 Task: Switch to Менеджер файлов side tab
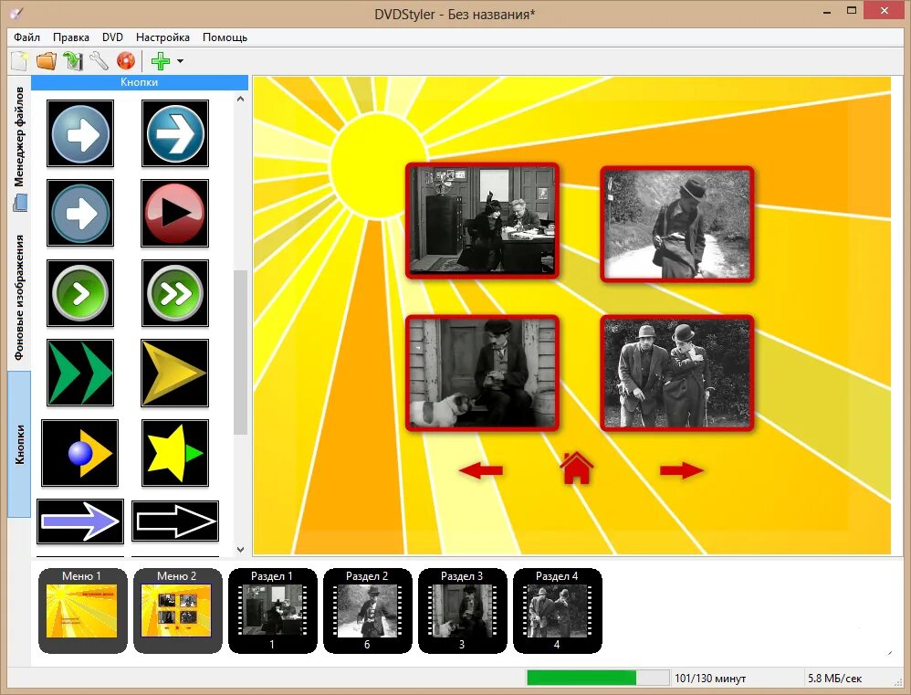tap(19, 148)
